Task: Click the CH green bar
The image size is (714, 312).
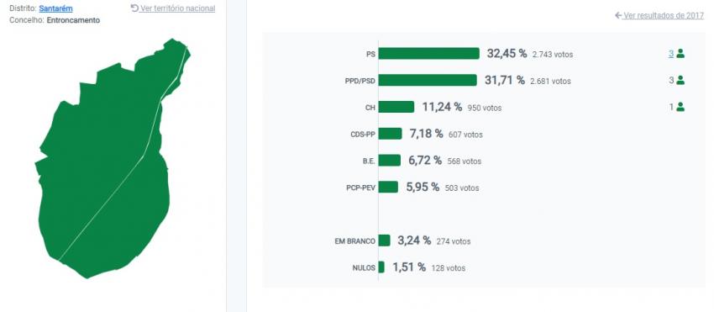Action: [x=396, y=107]
